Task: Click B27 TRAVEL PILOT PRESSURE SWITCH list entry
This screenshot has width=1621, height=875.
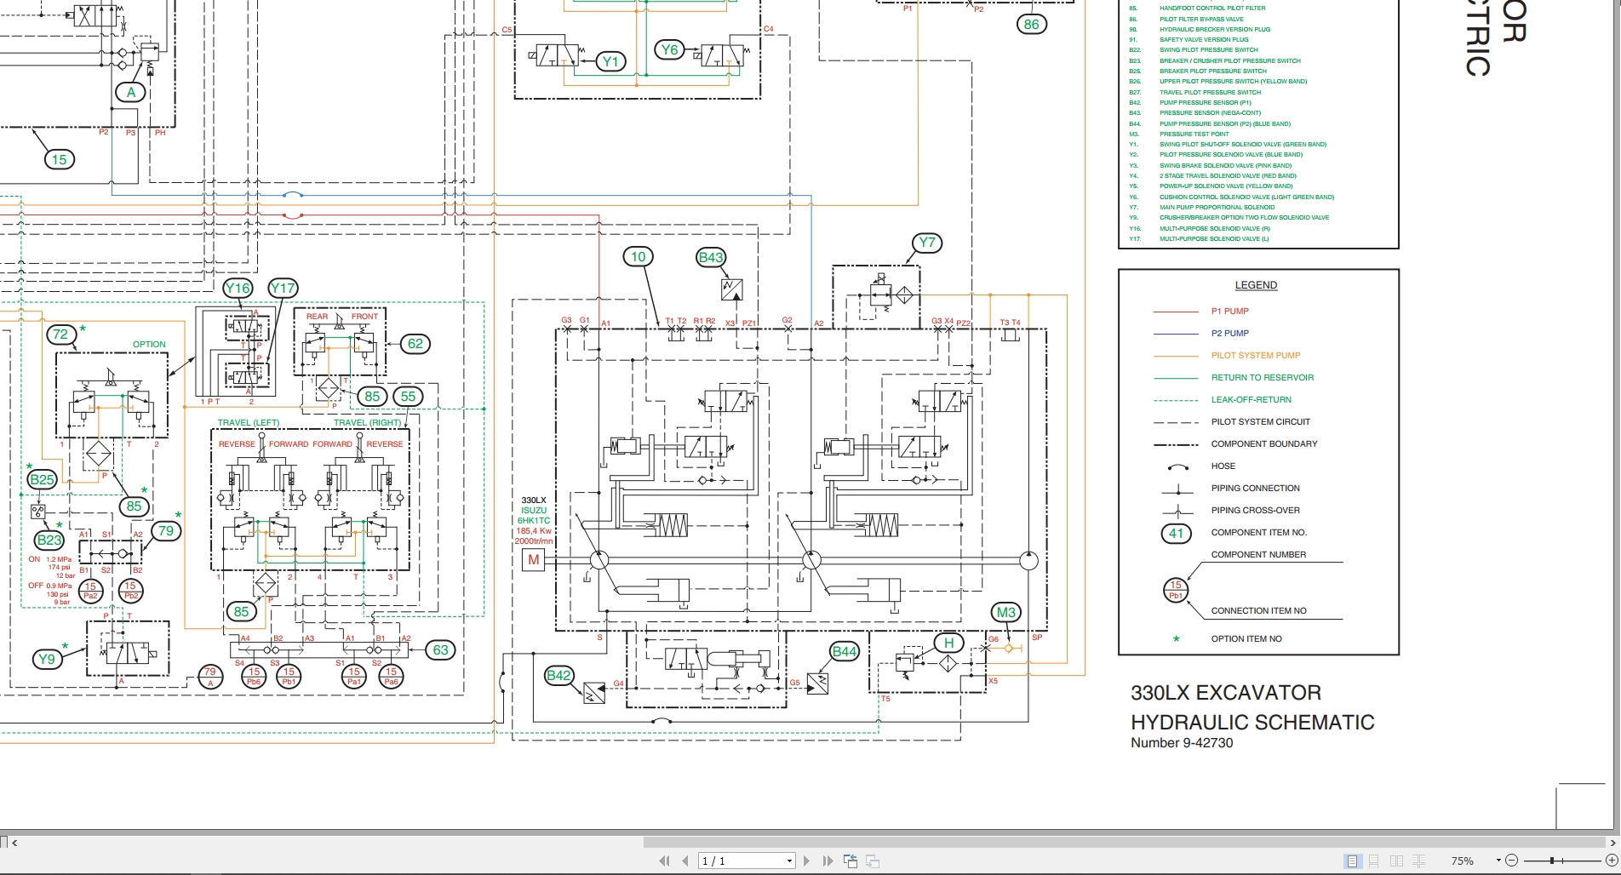Action: pyautogui.click(x=1195, y=93)
